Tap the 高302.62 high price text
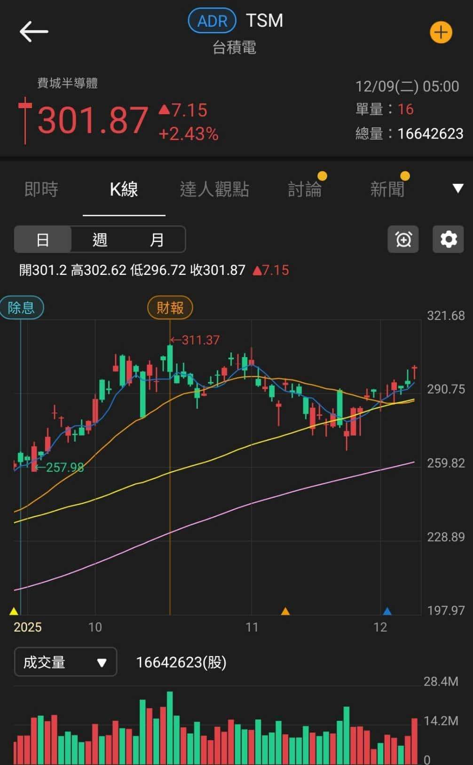The height and width of the screenshot is (765, 473). (x=98, y=270)
